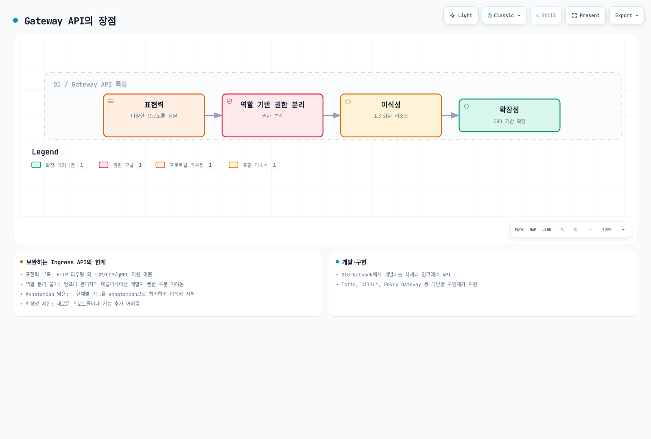
Task: Toggle Light theme mode
Action: click(461, 15)
